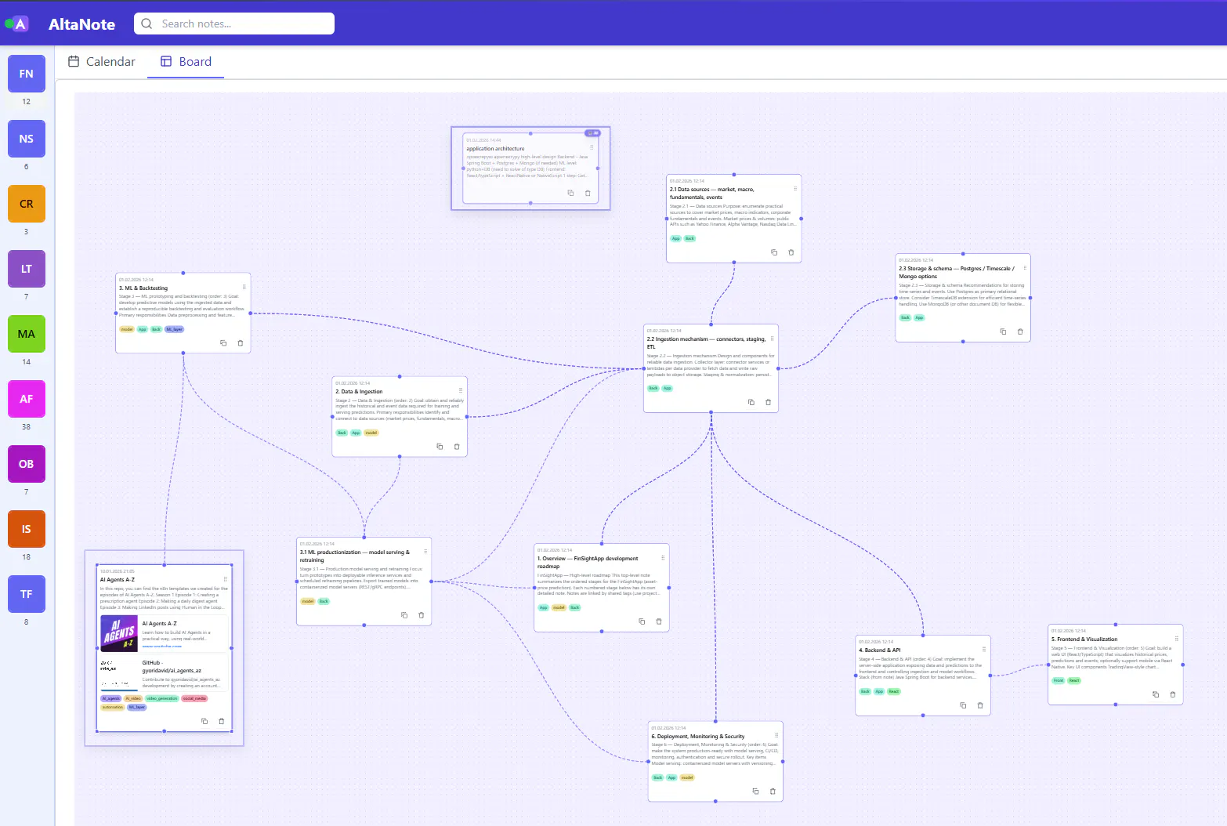This screenshot has width=1227, height=826.
Task: Open the TF notebook in the sidebar
Action: (27, 594)
